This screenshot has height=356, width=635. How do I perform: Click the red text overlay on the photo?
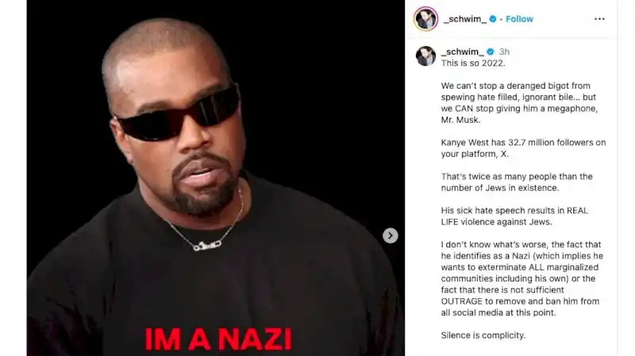218,339
